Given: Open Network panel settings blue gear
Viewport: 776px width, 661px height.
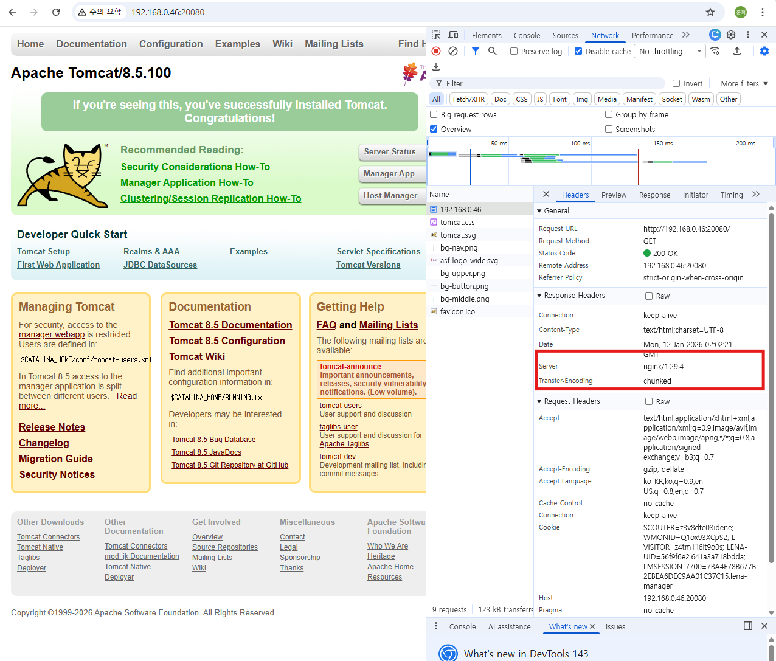Looking at the screenshot, I should coord(764,51).
